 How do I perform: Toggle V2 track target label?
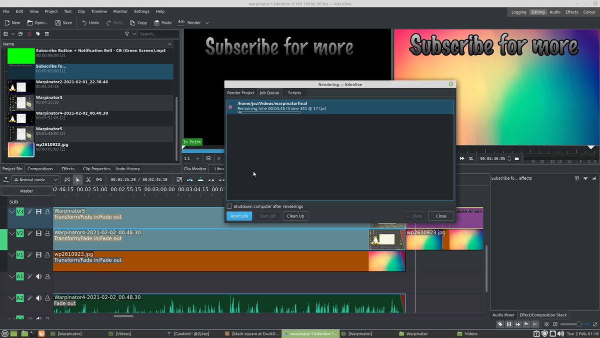(20, 233)
